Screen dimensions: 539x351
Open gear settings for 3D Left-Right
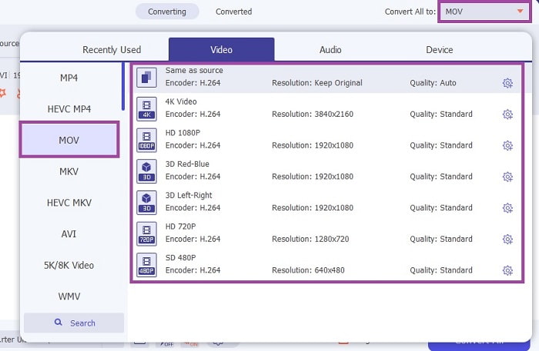(507, 208)
